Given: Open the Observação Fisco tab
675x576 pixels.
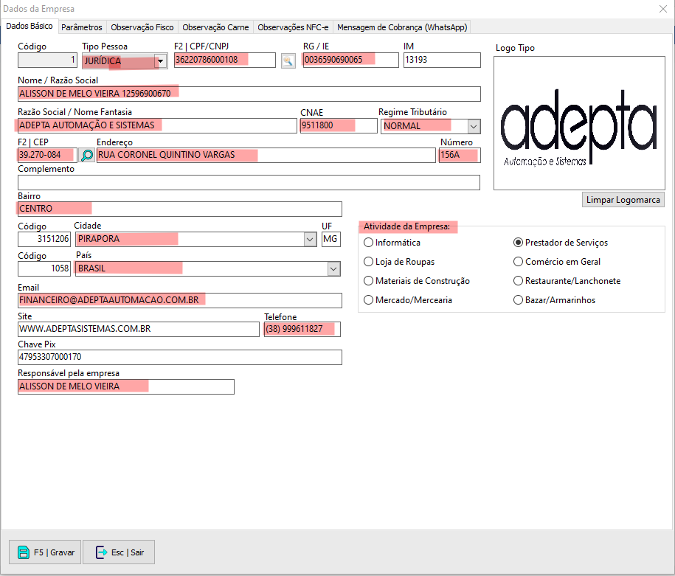Looking at the screenshot, I should coord(142,27).
